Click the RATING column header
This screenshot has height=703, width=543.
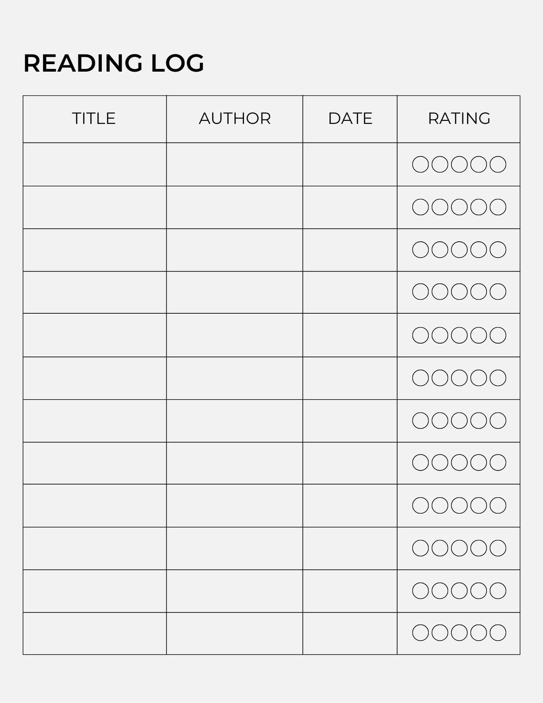[459, 118]
